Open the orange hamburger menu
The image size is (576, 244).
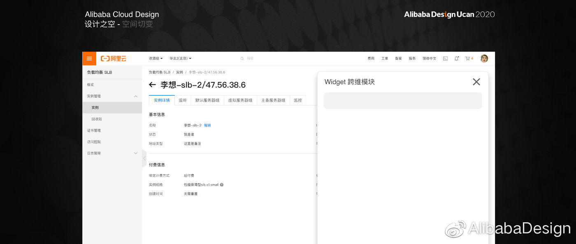point(89,59)
